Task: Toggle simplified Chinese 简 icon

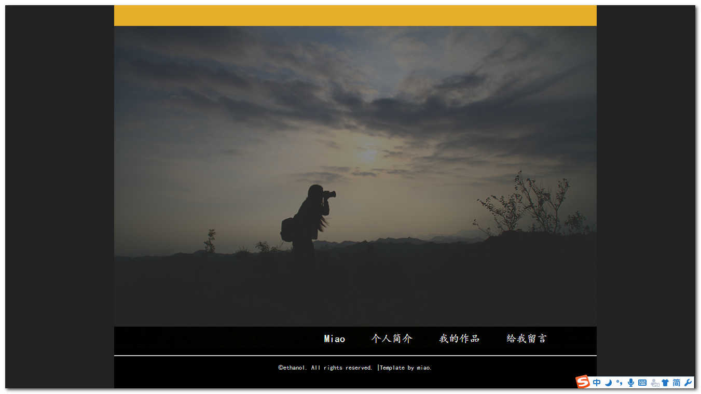Action: coord(677,383)
